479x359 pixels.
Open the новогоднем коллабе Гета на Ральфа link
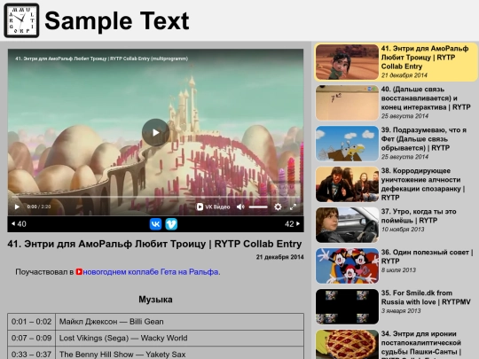(151, 272)
